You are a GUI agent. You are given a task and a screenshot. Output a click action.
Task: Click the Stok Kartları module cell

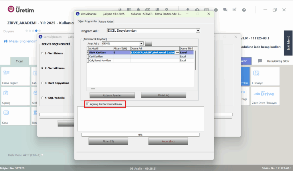pos(101,53)
